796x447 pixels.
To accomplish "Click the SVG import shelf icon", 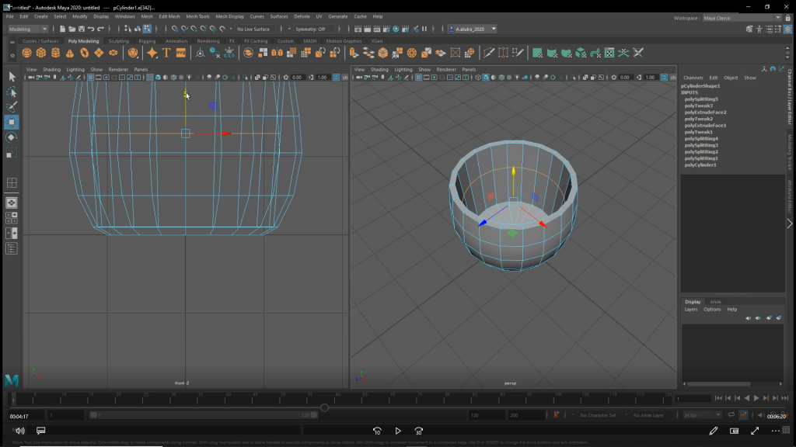I will [x=181, y=53].
